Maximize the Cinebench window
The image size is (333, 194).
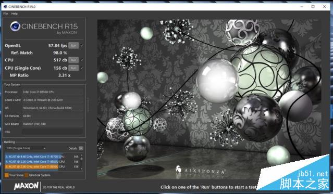tap(313, 7)
